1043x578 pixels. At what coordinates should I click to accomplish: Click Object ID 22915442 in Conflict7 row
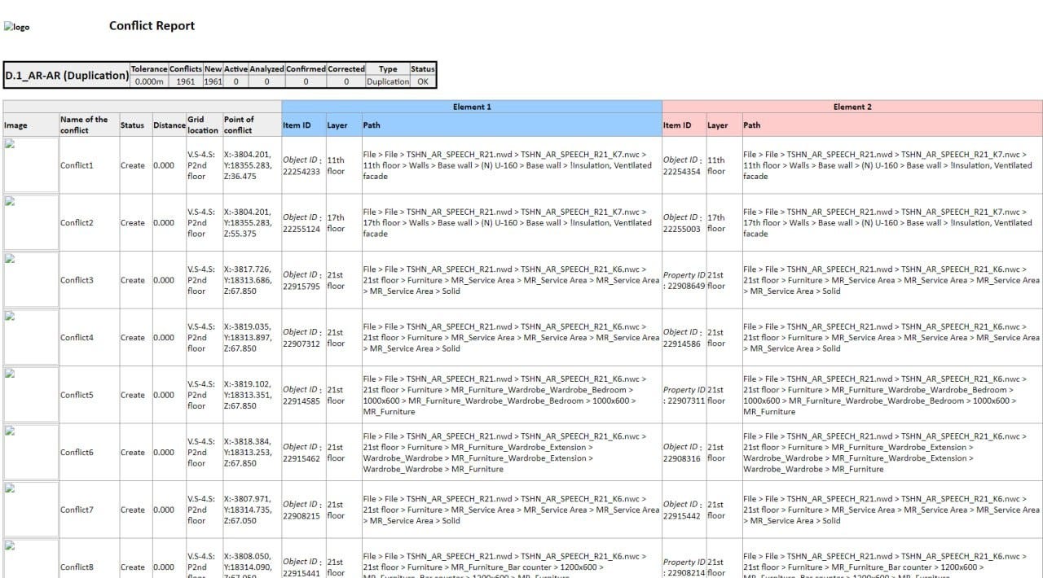683,510
